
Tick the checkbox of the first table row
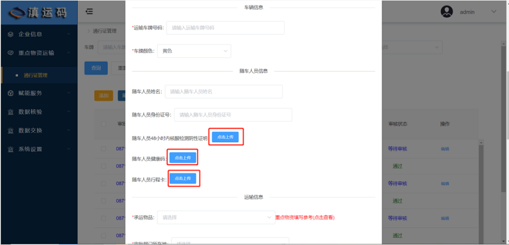point(104,149)
